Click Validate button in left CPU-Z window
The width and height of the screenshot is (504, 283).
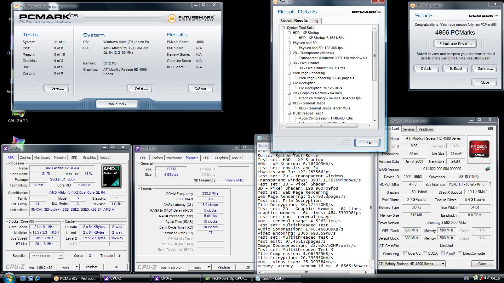92,267
